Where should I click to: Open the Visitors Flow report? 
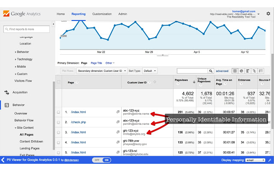(23, 81)
